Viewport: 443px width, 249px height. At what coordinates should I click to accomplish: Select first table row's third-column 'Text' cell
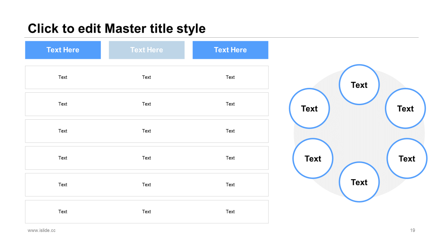pos(230,77)
